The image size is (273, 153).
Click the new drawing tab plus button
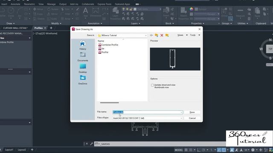coord(51,28)
